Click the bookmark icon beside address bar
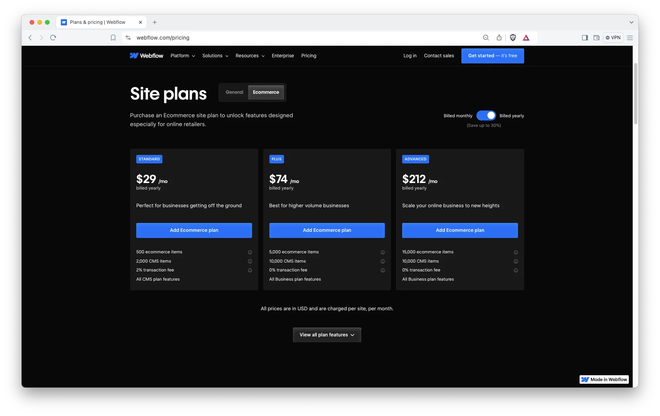Viewport: 660px width, 416px height. (113, 38)
